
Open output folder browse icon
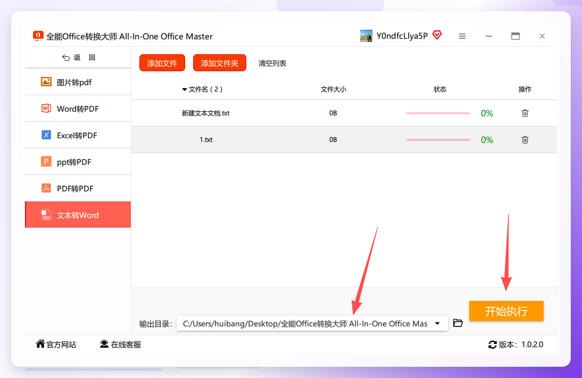click(458, 323)
